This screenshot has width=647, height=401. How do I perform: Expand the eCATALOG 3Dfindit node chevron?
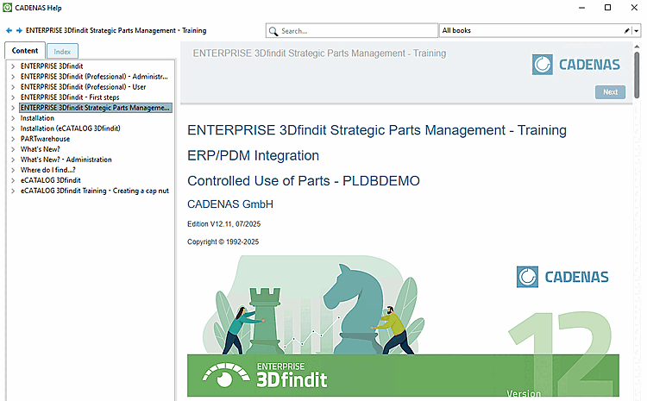13,180
